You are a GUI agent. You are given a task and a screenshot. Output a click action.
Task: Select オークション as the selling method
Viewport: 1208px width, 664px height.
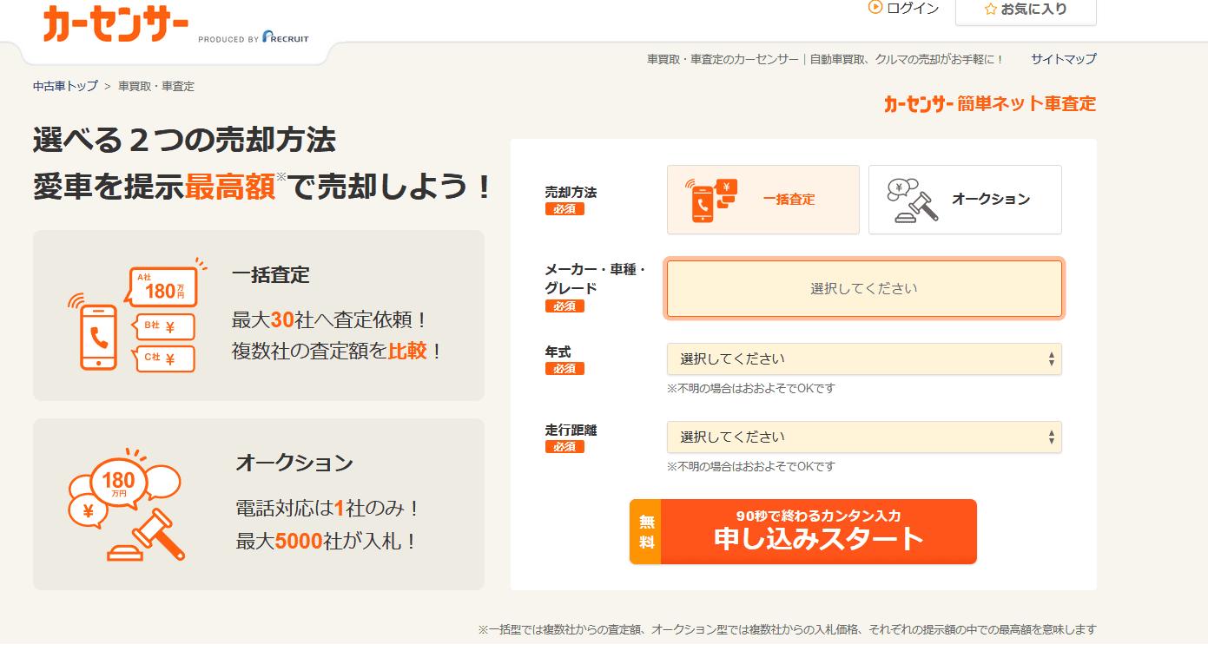965,200
